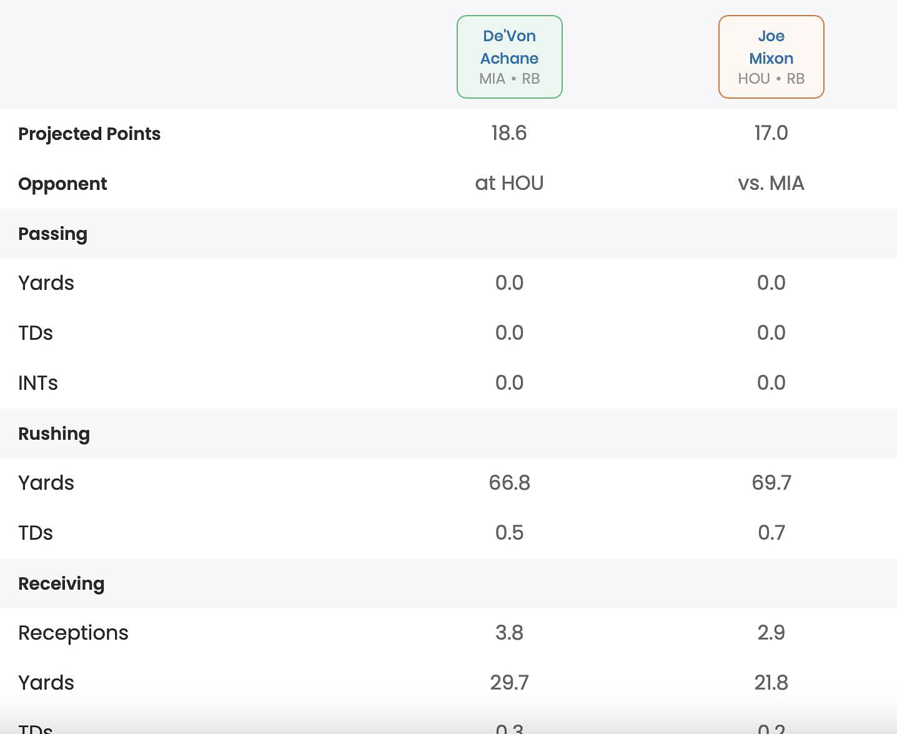The image size is (897, 734).
Task: Click Mixon's 2.9 receptions value
Action: [x=771, y=633]
